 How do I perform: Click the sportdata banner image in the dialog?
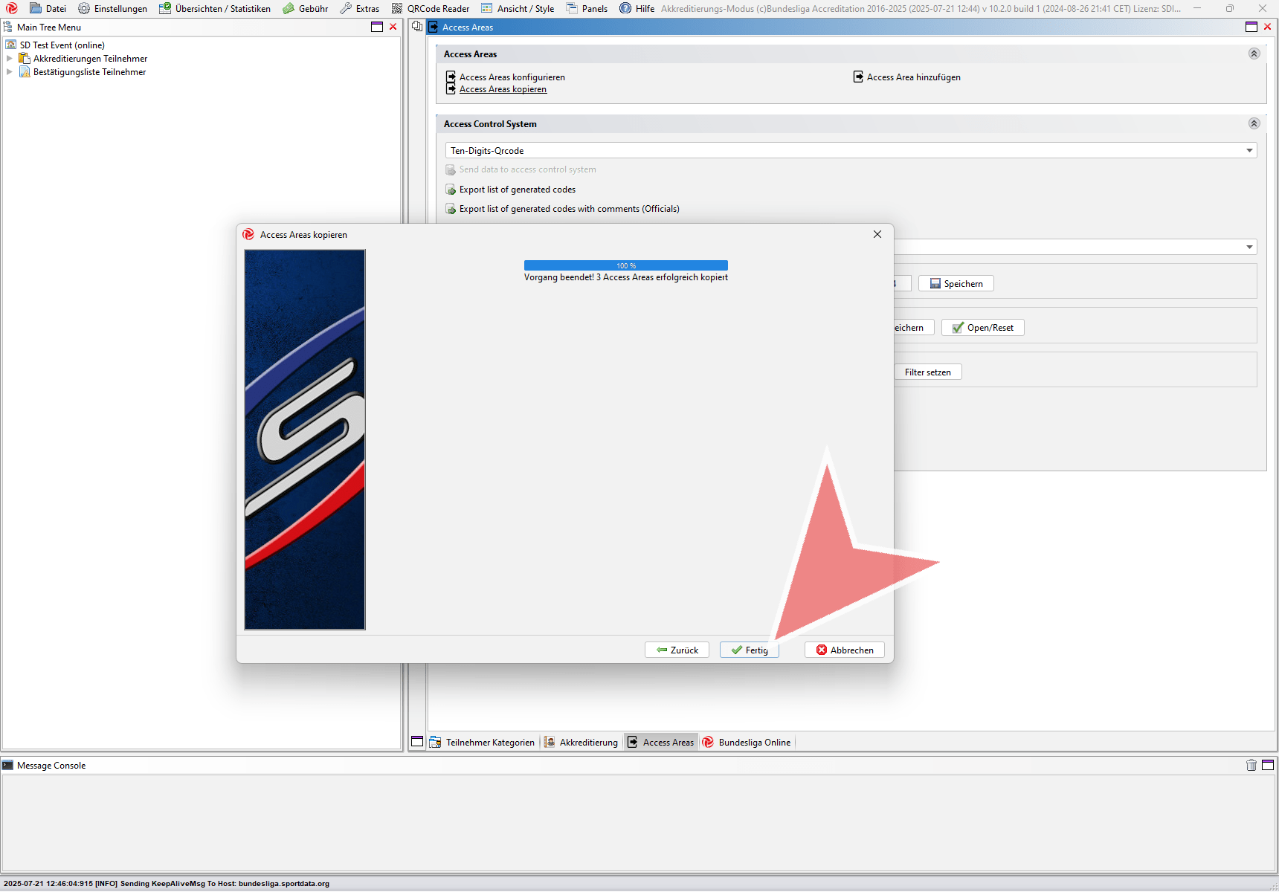point(305,439)
